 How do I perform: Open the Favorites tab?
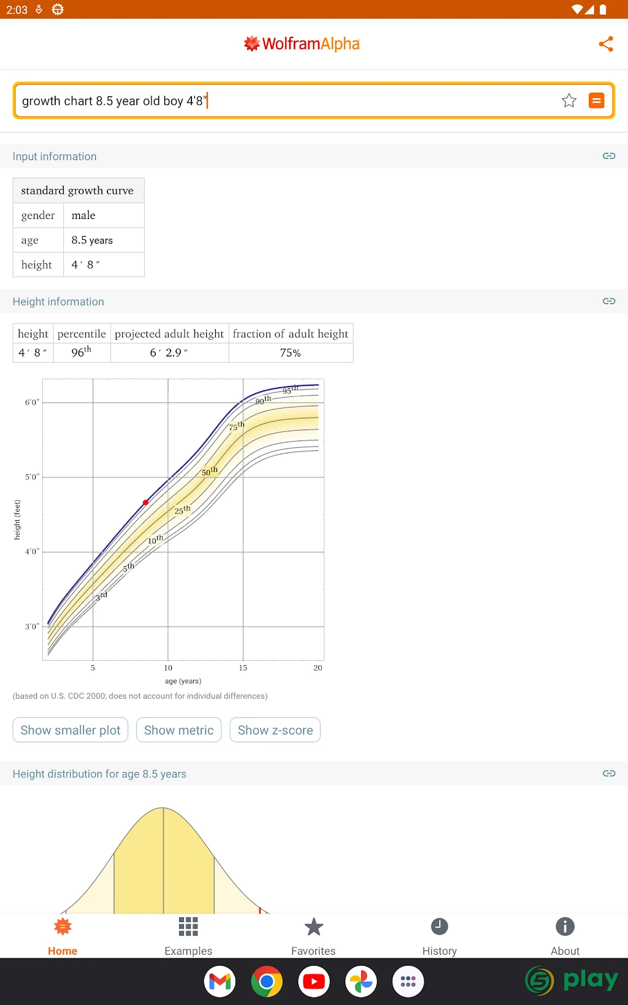pyautogui.click(x=313, y=936)
